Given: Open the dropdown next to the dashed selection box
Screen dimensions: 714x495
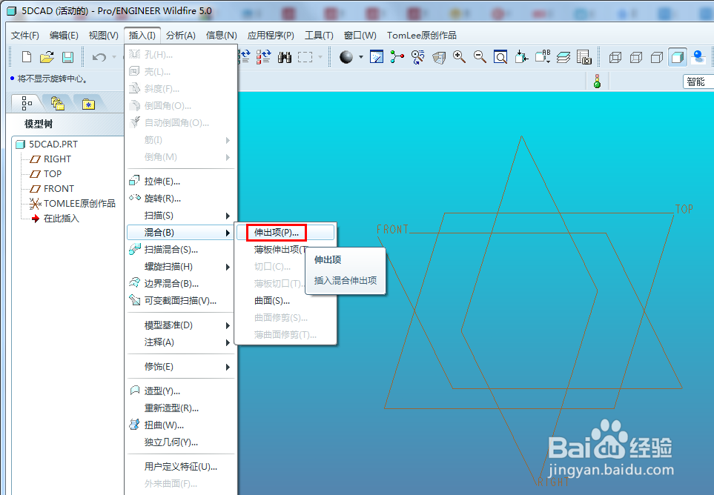Looking at the screenshot, I should click(x=320, y=57).
